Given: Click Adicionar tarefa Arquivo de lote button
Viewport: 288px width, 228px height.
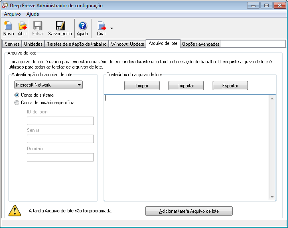Looking at the screenshot, I should pos(189,211).
